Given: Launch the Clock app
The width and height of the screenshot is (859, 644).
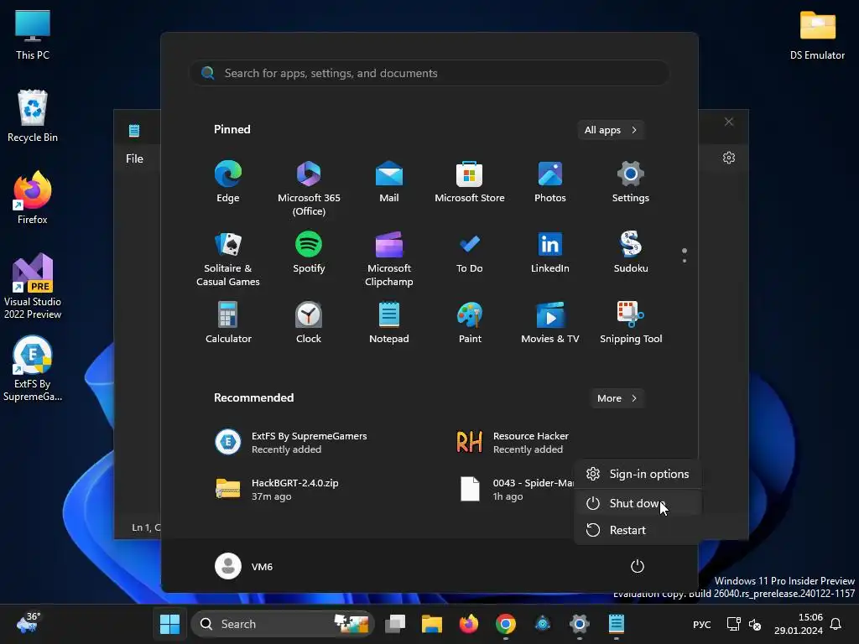Looking at the screenshot, I should click(309, 323).
